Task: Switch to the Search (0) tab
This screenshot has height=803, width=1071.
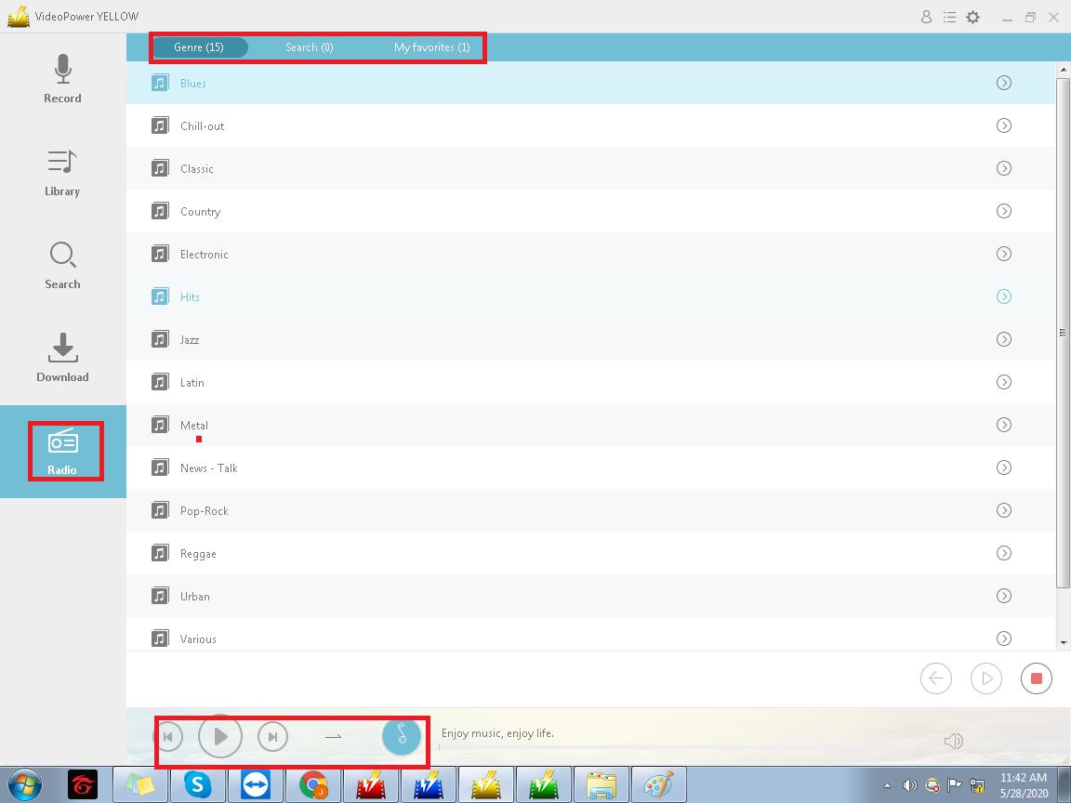Action: point(309,47)
